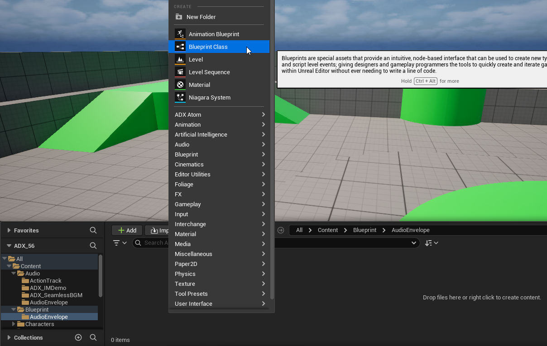Viewport: 547px width, 346px height.
Task: Navigate to All in the breadcrumb path
Action: click(299, 230)
